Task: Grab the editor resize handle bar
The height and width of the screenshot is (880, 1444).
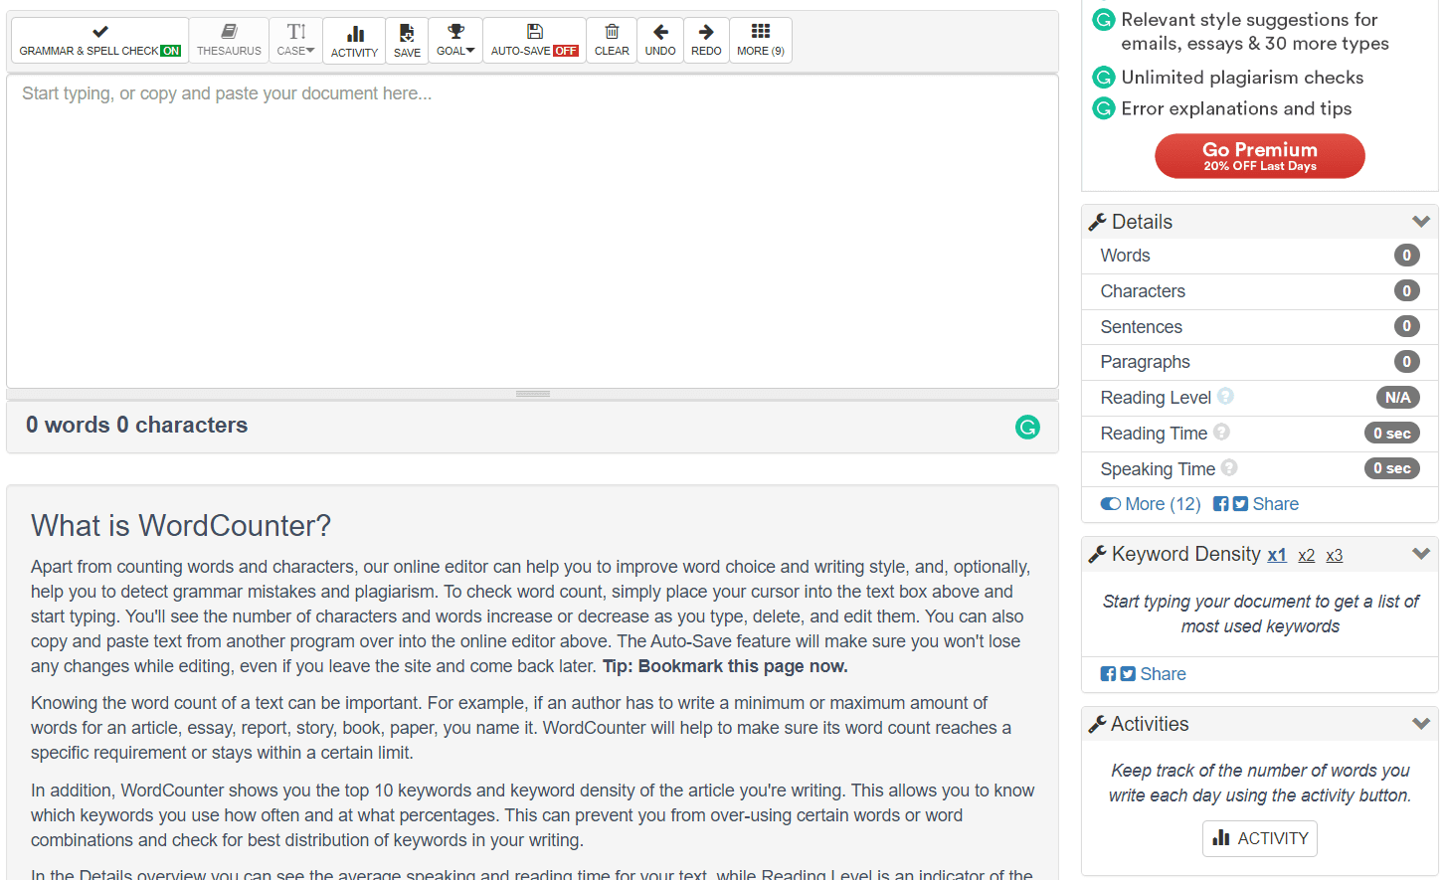Action: coord(533,394)
